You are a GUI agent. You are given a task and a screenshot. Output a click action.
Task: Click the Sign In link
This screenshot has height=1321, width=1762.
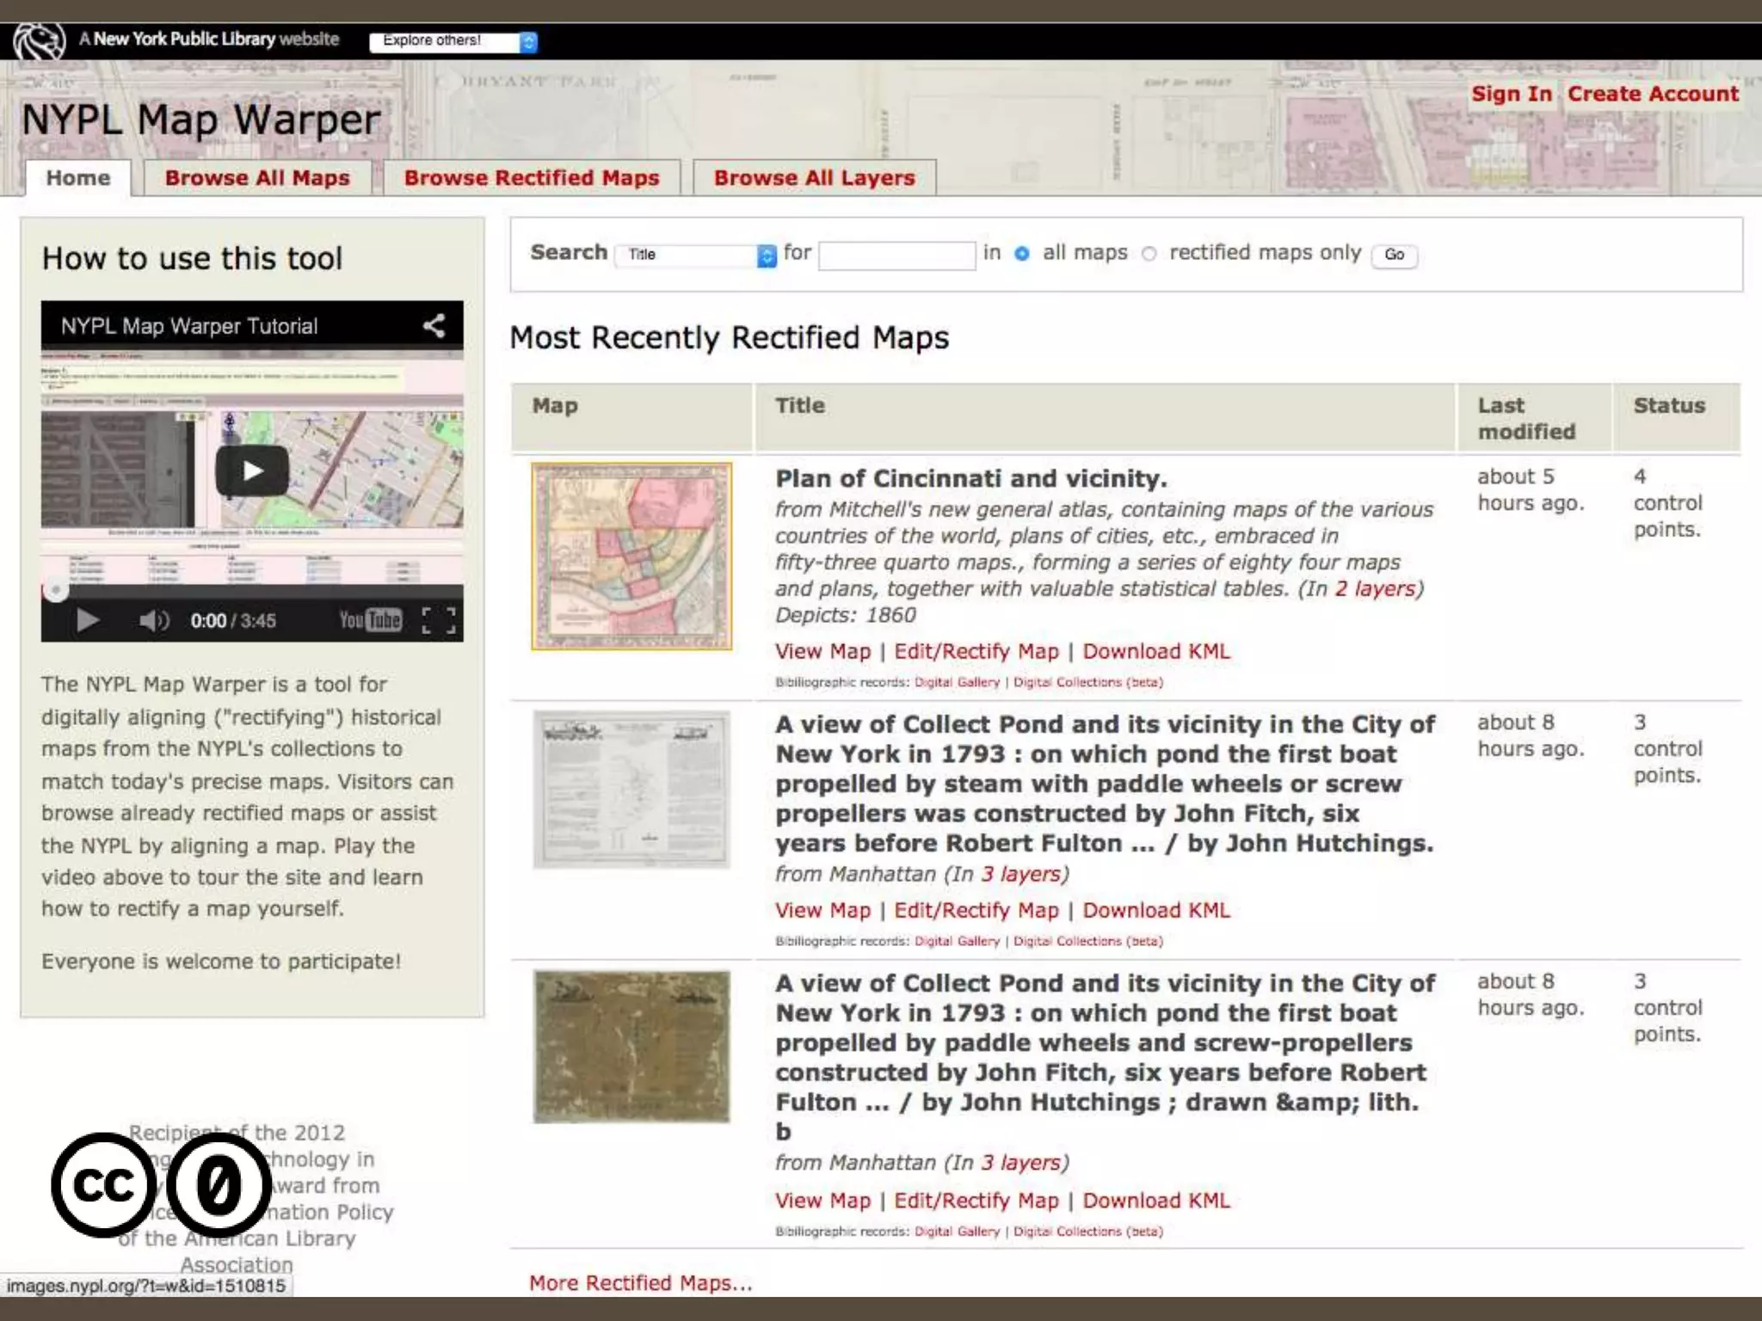[x=1511, y=94]
